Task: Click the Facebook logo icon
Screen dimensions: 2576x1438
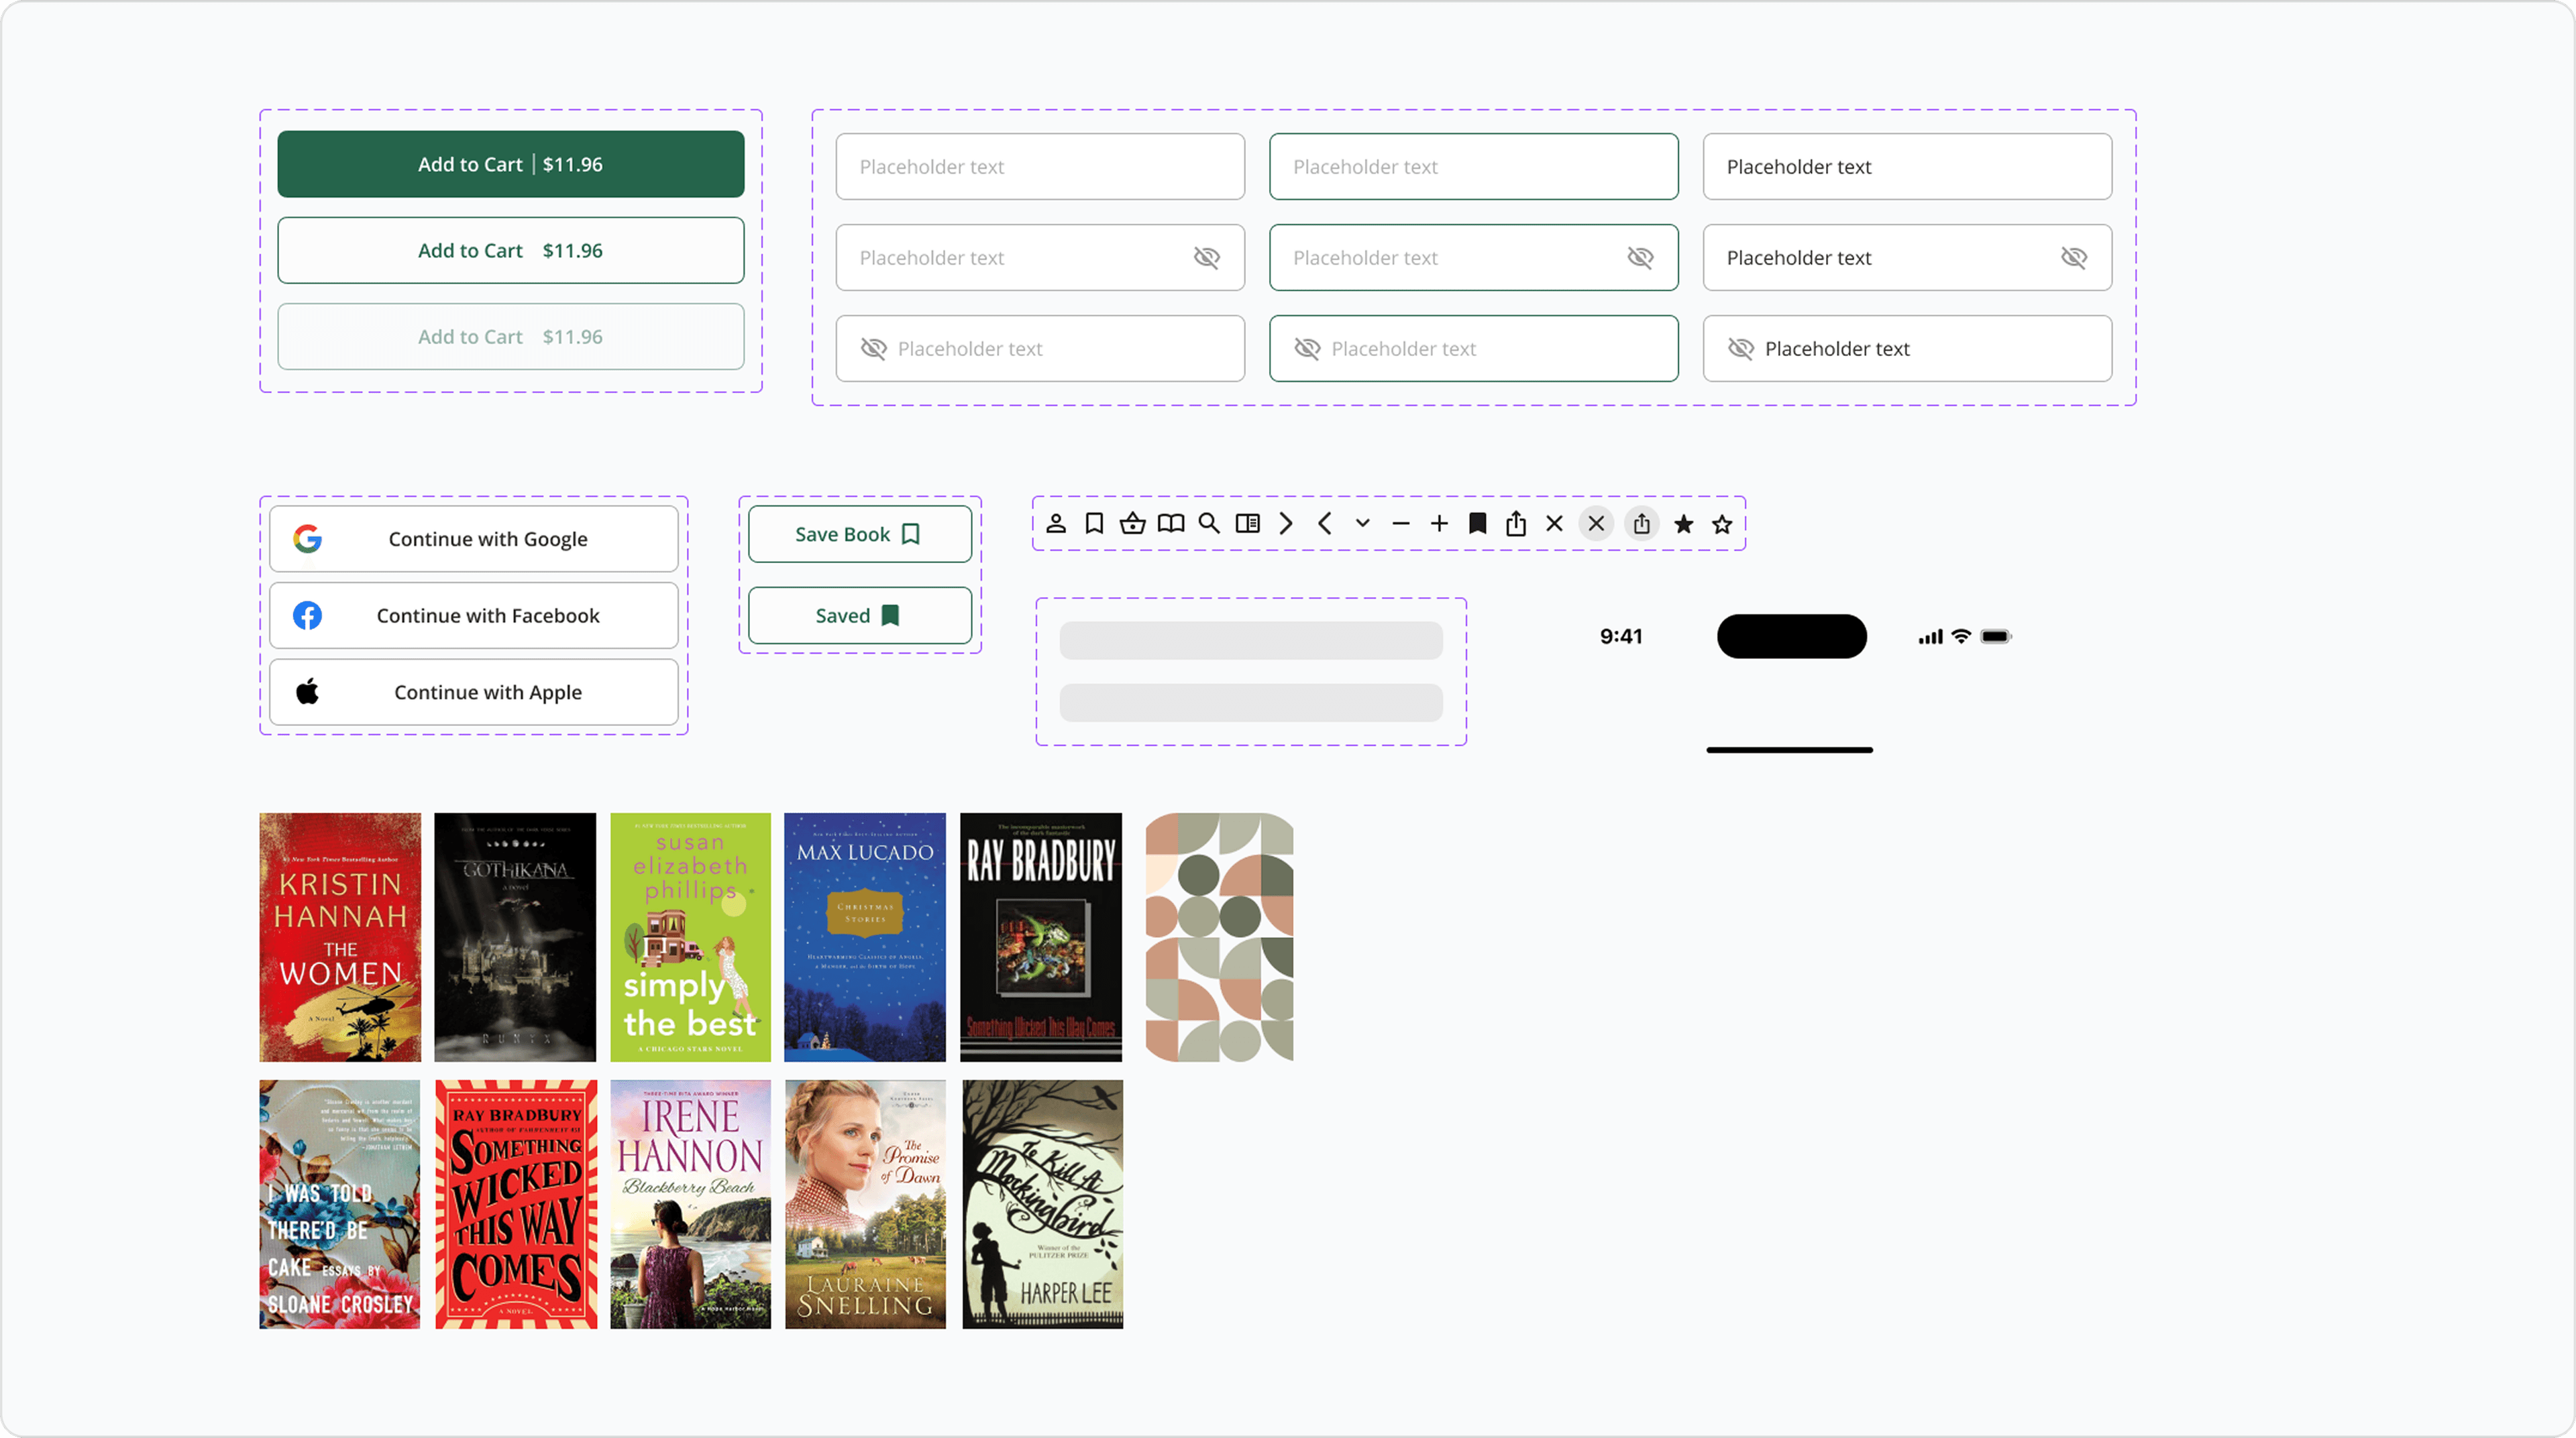Action: pos(307,615)
